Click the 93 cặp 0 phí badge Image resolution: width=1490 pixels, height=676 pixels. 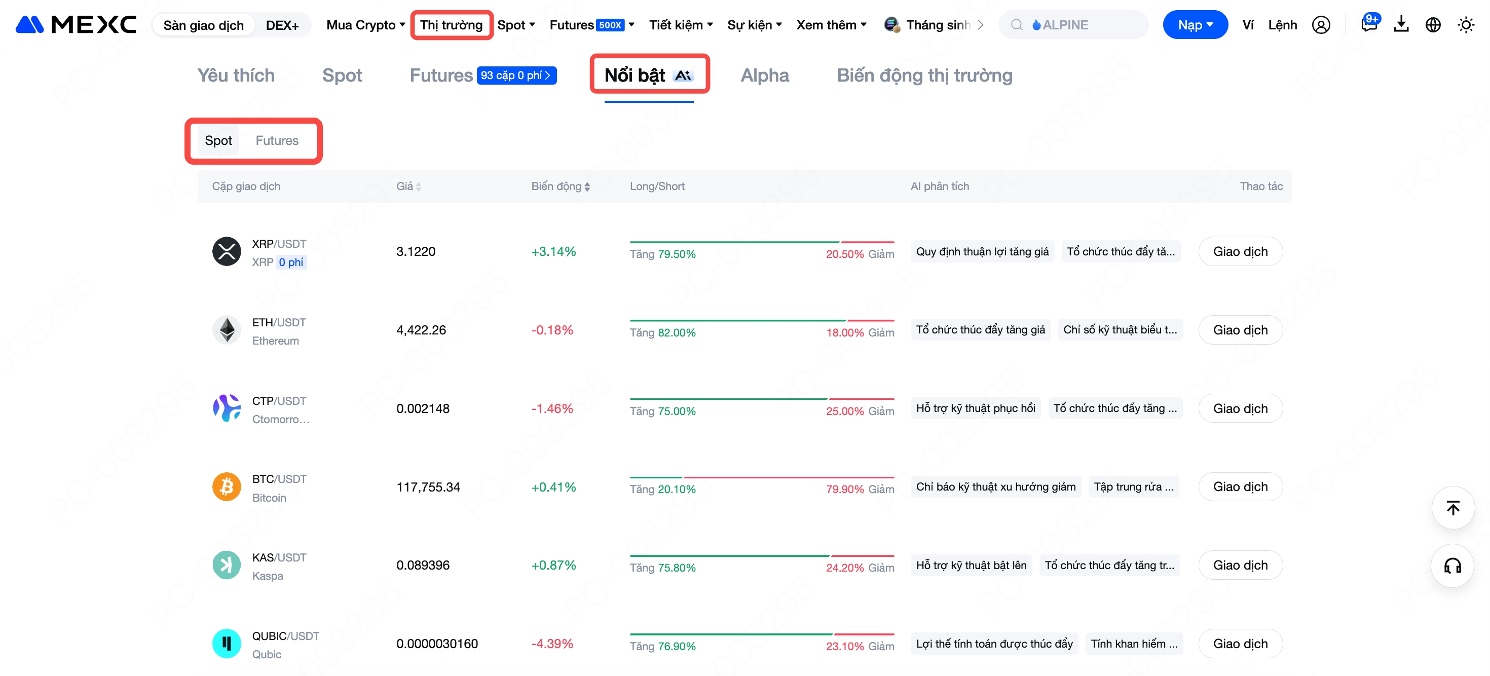pos(516,76)
